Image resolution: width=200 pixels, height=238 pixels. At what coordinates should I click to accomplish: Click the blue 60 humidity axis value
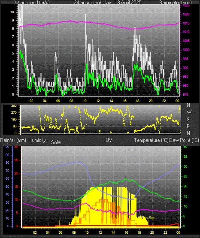click(x=7, y=179)
